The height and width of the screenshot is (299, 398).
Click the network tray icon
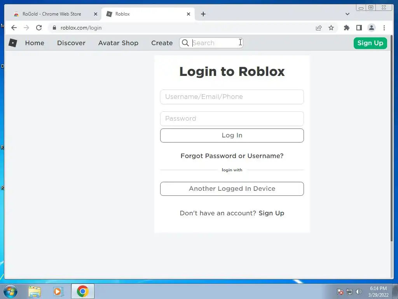(x=349, y=292)
